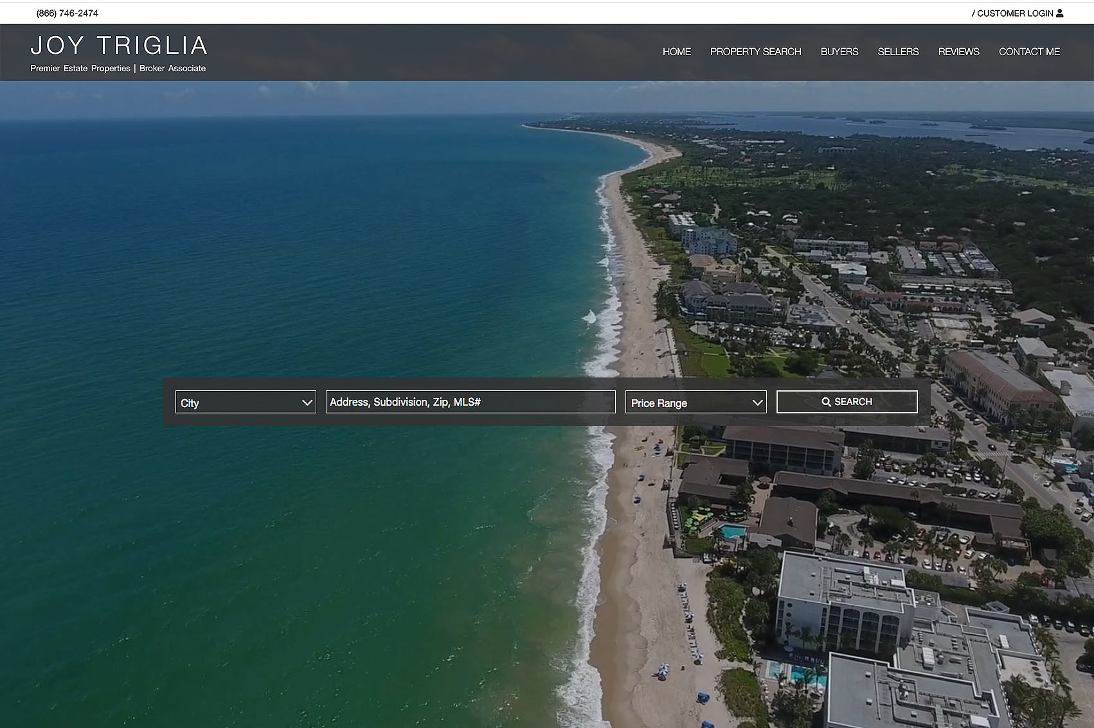
Task: Click the magnifying glass icon in Search button
Action: click(826, 402)
